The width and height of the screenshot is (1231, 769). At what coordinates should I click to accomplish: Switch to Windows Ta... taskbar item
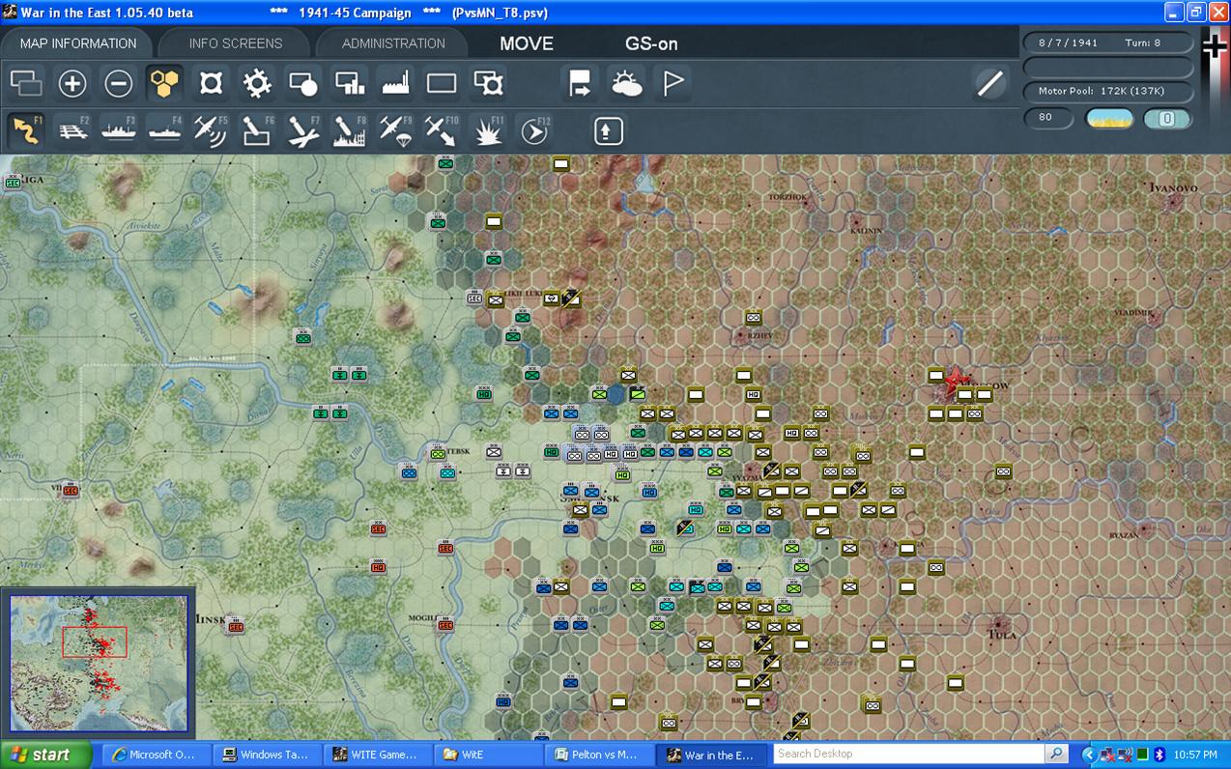pyautogui.click(x=265, y=755)
